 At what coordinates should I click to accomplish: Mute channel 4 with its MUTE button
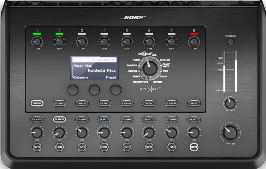[x=104, y=147]
